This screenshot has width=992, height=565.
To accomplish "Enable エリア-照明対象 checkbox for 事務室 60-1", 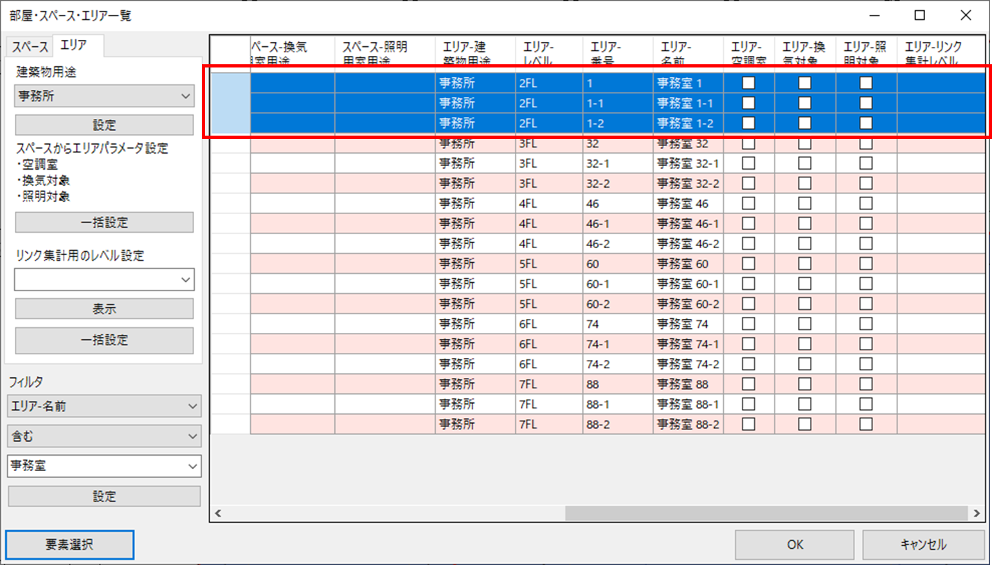I will click(x=866, y=283).
